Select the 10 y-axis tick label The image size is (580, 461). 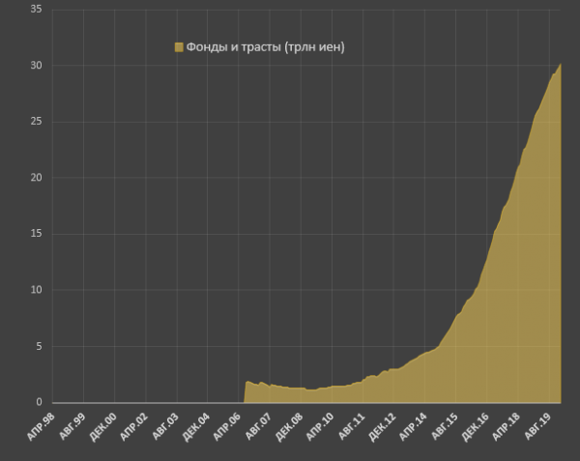pyautogui.click(x=36, y=290)
